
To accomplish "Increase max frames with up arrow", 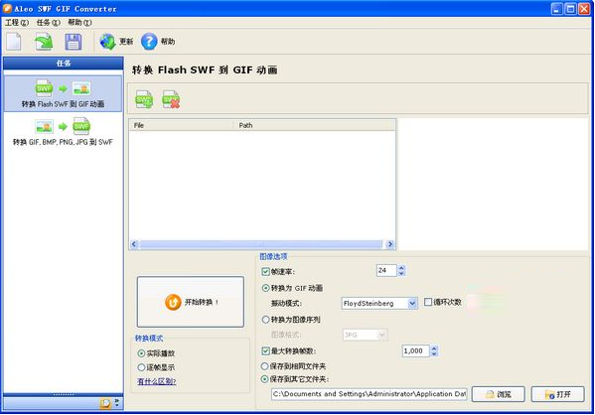I will point(434,347).
